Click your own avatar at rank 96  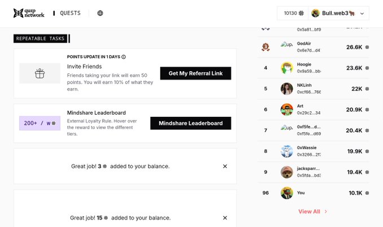287,193
